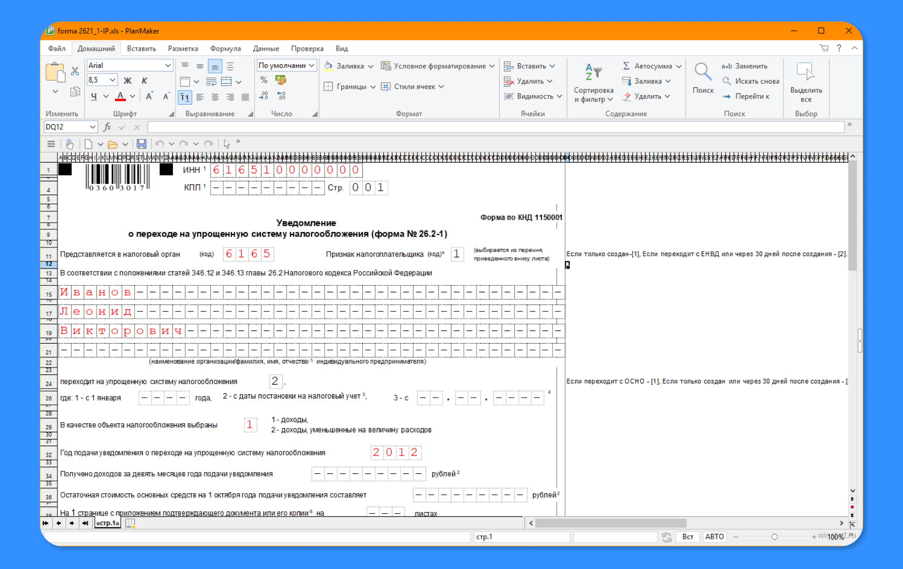
Task: Cut selection with the scissors icon
Action: click(75, 71)
